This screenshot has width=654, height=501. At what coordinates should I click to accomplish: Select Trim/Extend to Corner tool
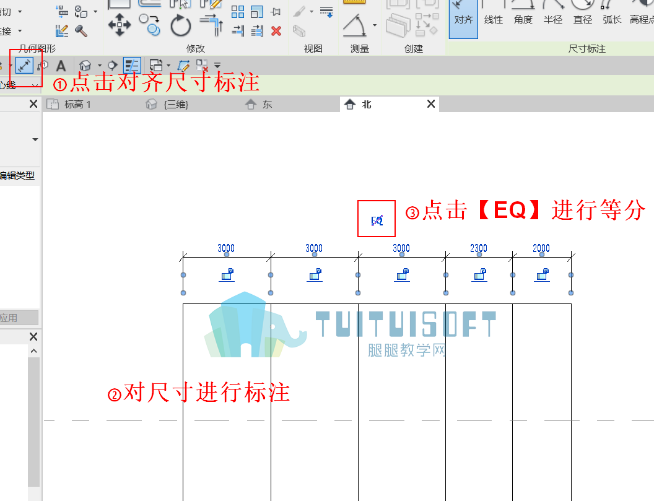coord(211,25)
